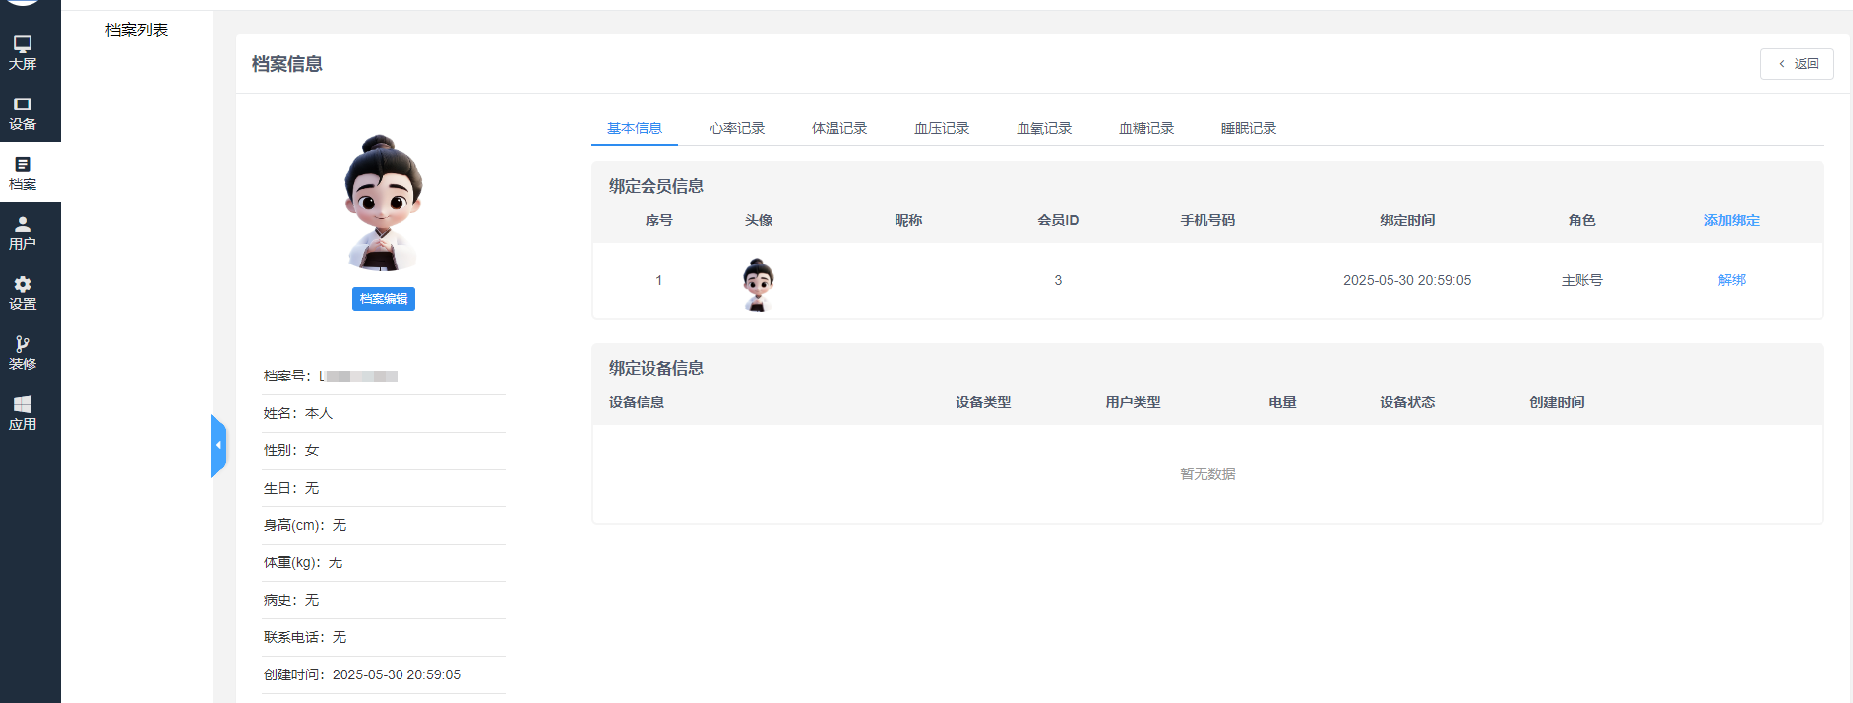The height and width of the screenshot is (703, 1853).
Task: Click the 绑定时间 column header
Action: click(1407, 220)
